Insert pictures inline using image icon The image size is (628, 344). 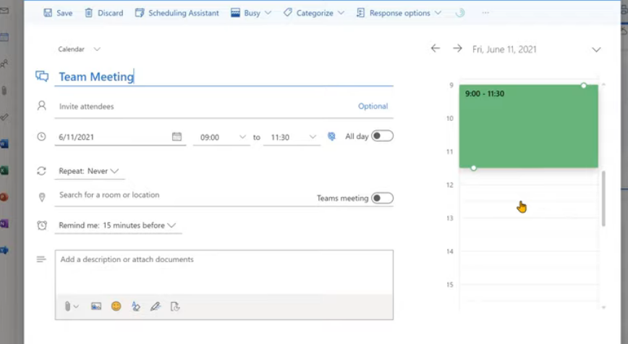click(x=96, y=307)
